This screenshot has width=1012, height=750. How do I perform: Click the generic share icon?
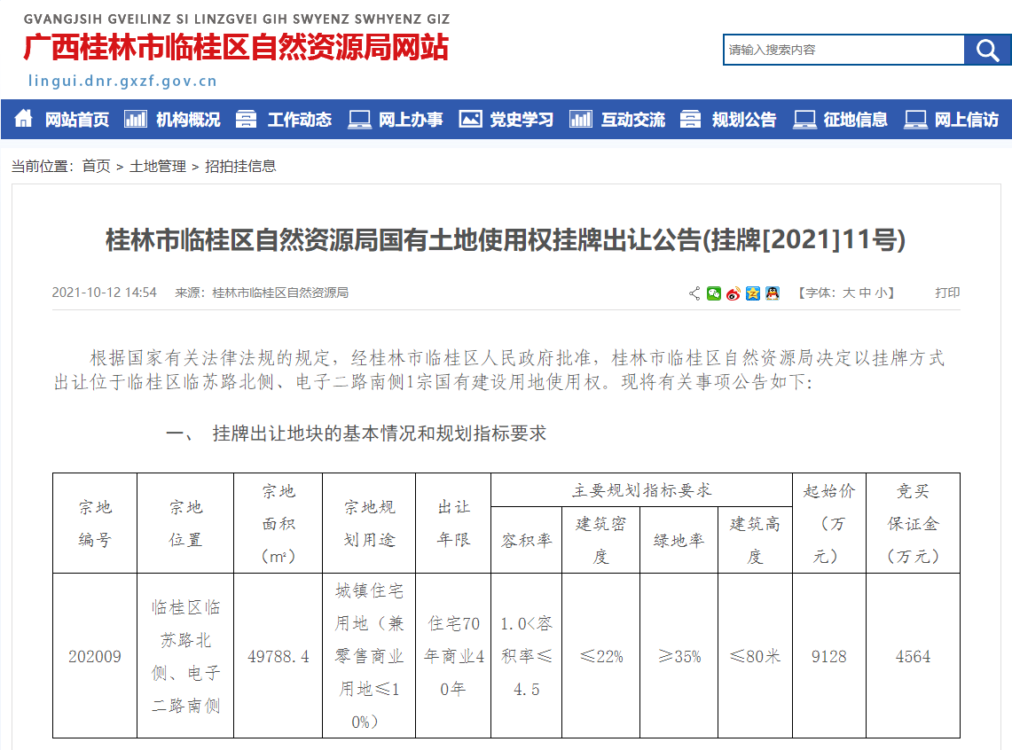[694, 293]
